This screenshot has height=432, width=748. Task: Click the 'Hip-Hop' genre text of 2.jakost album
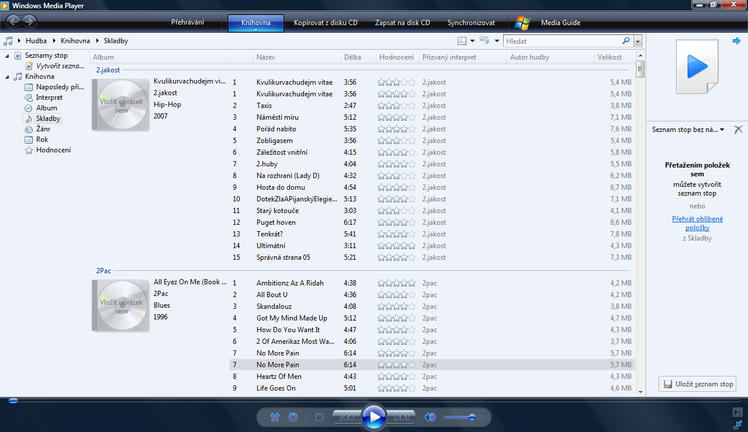pyautogui.click(x=167, y=104)
